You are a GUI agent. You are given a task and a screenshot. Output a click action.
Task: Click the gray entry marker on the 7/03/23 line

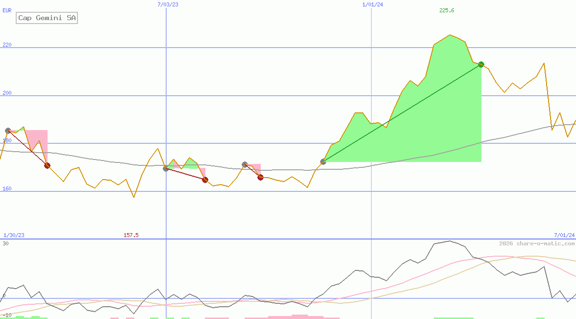[x=166, y=168]
